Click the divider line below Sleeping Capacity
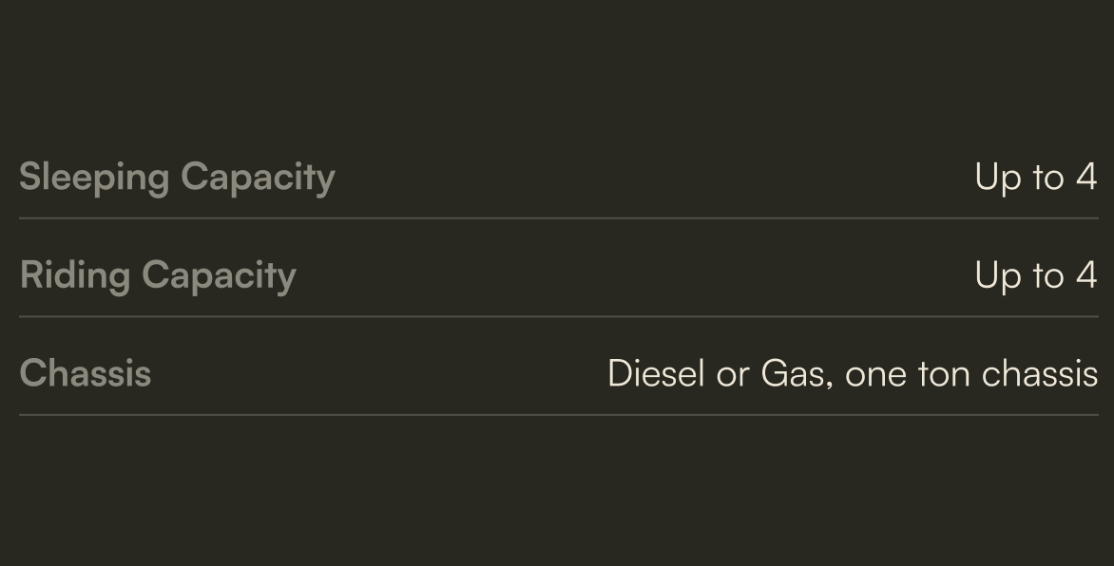This screenshot has width=1114, height=566. pyautogui.click(x=559, y=218)
